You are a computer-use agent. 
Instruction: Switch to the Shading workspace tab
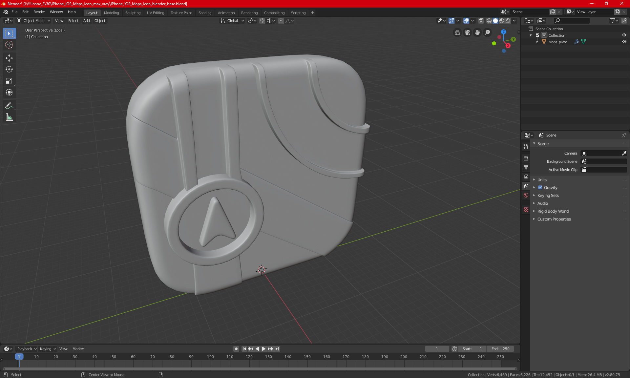(205, 13)
